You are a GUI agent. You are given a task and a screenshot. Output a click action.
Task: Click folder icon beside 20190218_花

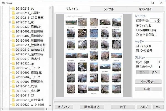(13, 22)
